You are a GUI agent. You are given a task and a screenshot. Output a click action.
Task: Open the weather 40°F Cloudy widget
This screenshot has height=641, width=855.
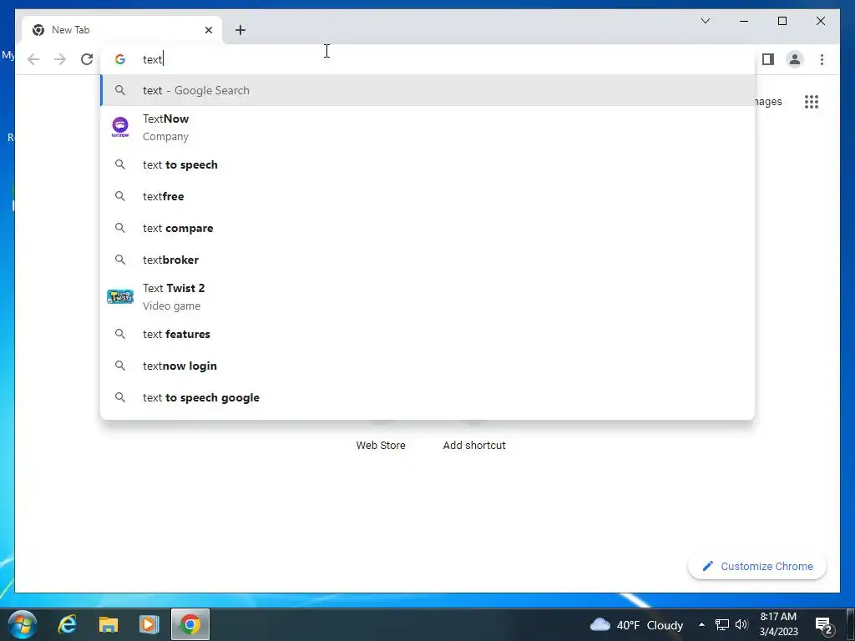pyautogui.click(x=636, y=624)
